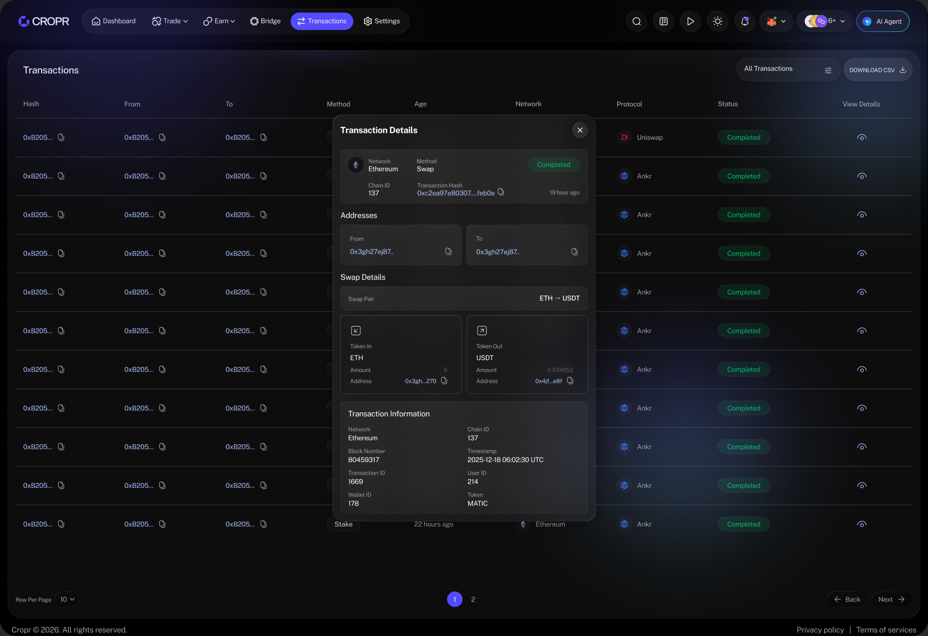Screen dimensions: 928x636
Task: View details of the Uniswap transaction
Action: click(862, 137)
